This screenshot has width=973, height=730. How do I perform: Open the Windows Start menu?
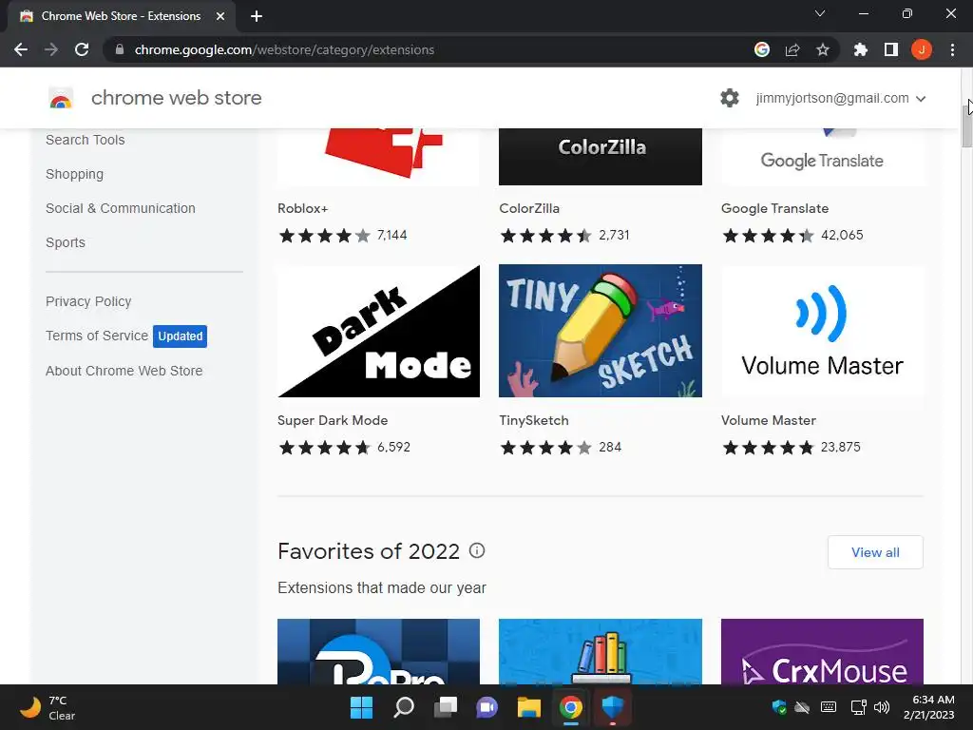coord(361,707)
